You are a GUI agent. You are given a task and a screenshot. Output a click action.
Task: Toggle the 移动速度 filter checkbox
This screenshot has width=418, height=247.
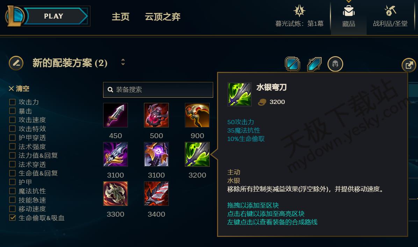[12, 209]
